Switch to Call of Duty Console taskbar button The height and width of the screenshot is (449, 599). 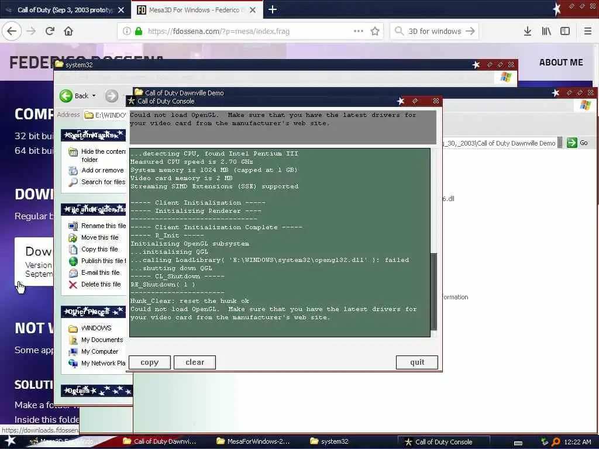click(x=444, y=442)
